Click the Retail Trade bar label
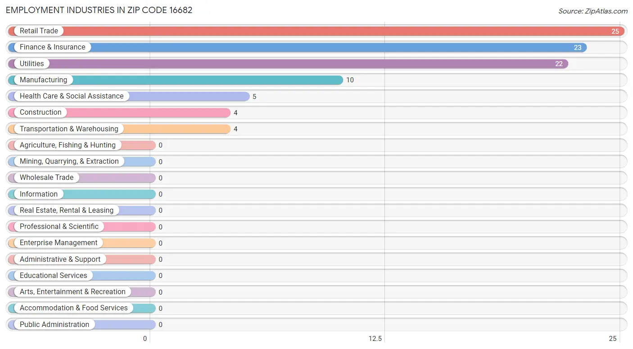 click(x=39, y=31)
